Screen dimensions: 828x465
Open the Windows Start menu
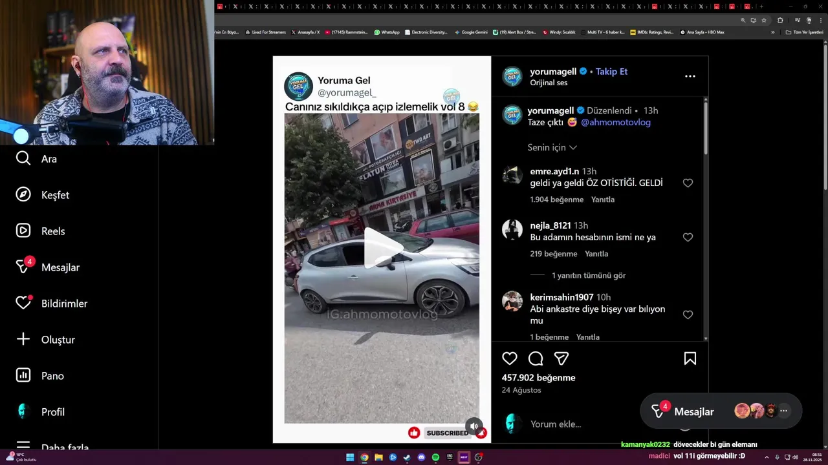coord(350,457)
